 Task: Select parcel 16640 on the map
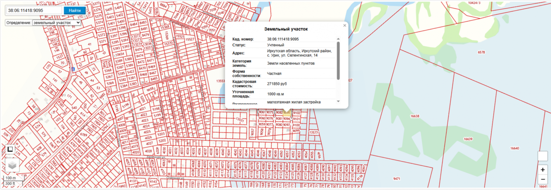click(515, 148)
